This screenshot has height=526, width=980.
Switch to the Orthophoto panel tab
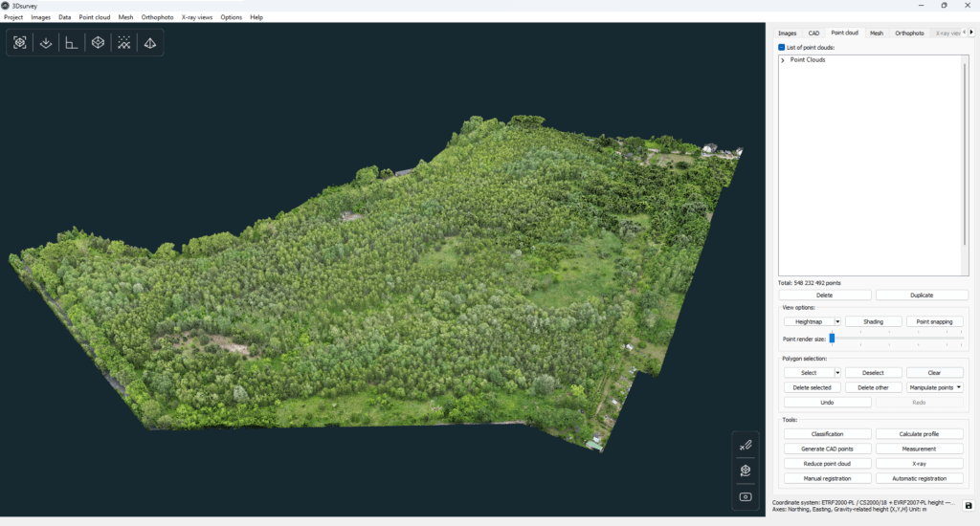click(x=909, y=33)
